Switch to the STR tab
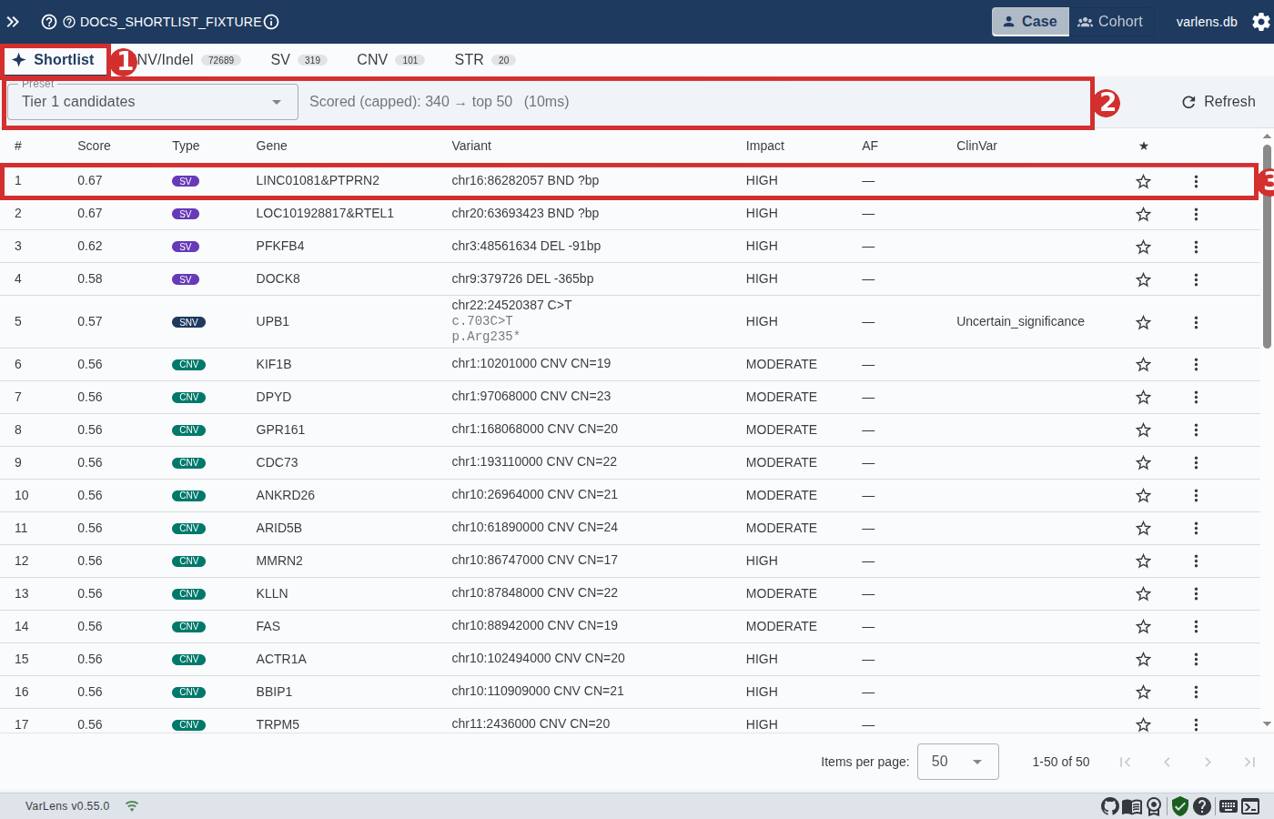This screenshot has width=1274, height=819. pyautogui.click(x=484, y=60)
